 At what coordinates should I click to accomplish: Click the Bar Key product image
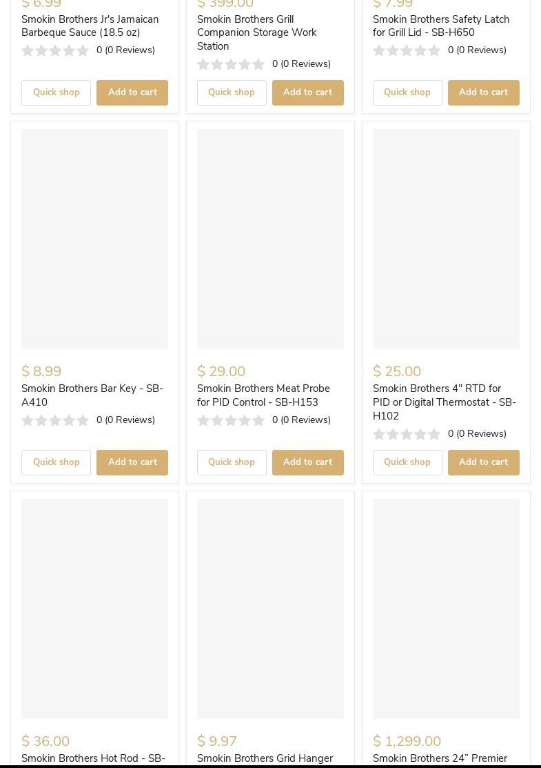94,239
